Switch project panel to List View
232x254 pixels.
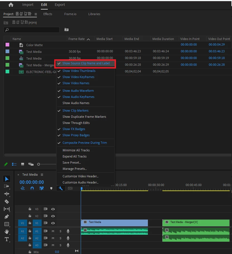click(x=14, y=164)
